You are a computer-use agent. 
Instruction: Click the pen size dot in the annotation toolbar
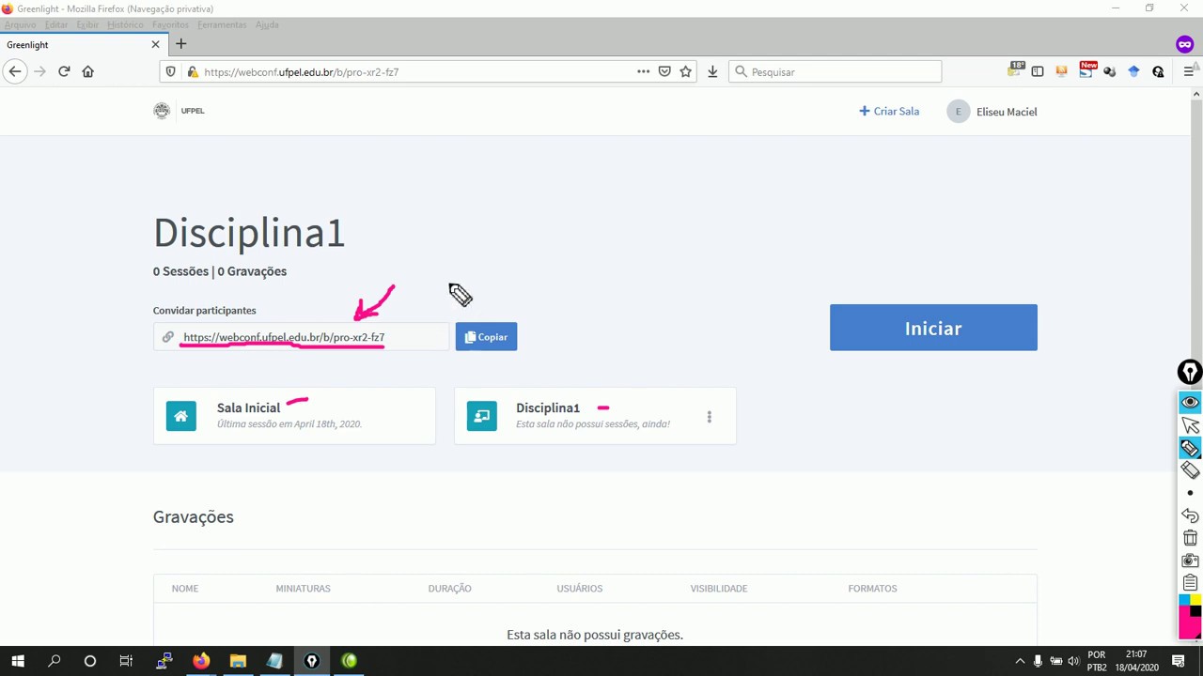1190,493
